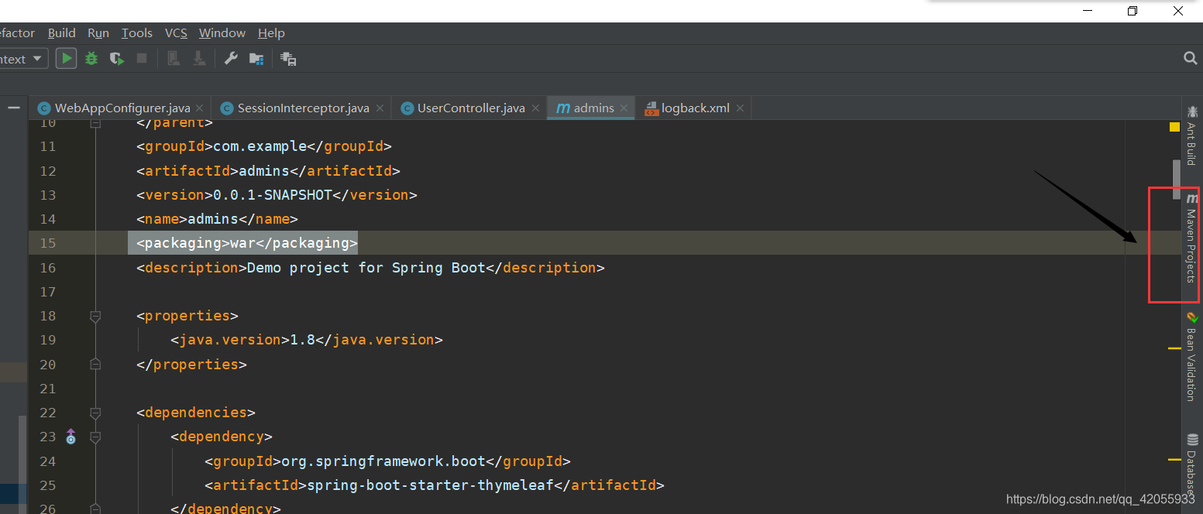Open the Project Structure folder icon

[x=256, y=58]
